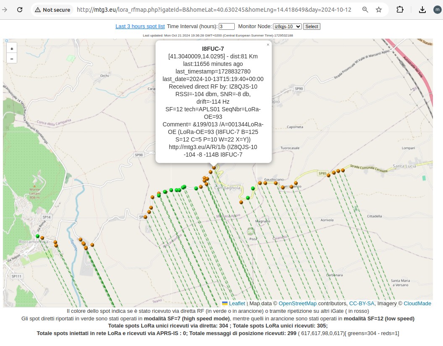Click the Tuorocasale place label
Image resolution: width=443 pixels, height=346 pixels.
click(290, 148)
